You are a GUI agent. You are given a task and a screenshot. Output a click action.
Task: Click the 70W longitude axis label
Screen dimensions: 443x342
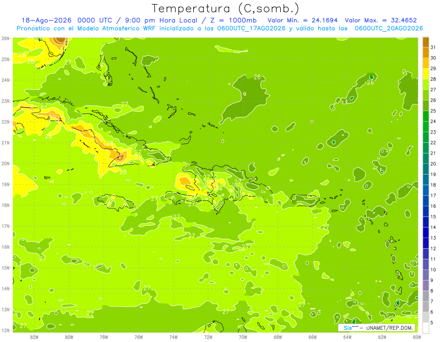(x=243, y=337)
